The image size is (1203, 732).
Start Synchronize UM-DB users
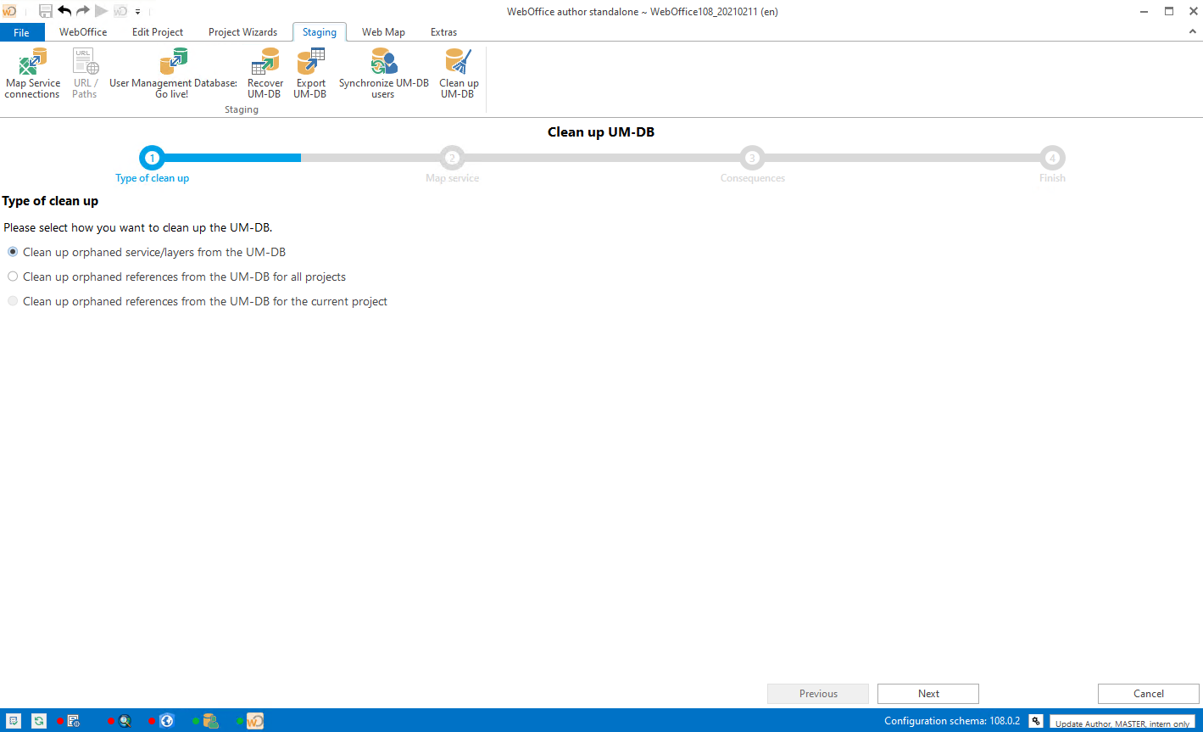[382, 72]
